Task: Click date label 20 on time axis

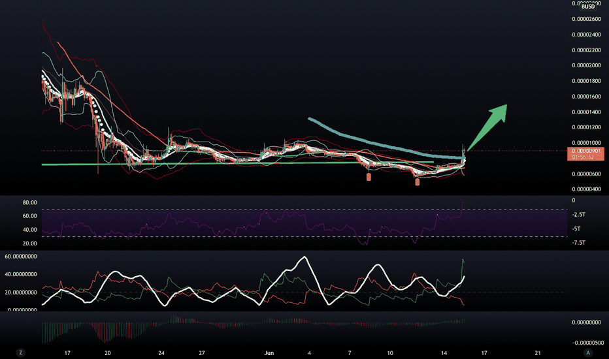Action: (108, 353)
